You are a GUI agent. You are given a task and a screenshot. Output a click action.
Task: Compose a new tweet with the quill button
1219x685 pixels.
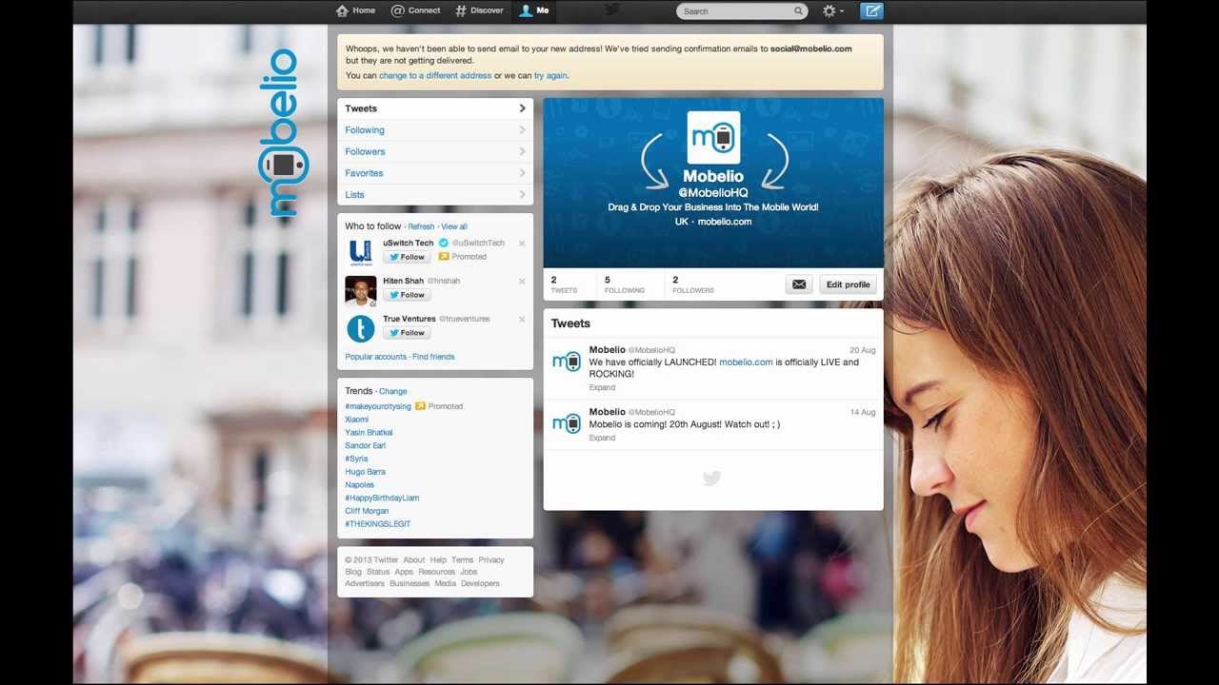(871, 11)
